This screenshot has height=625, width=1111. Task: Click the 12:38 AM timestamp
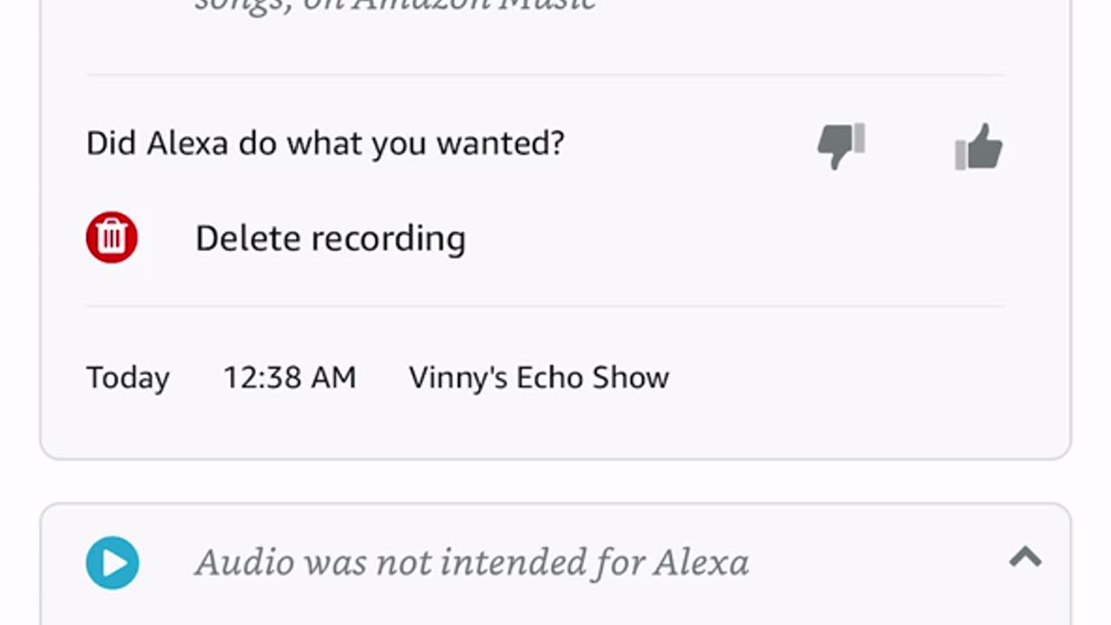[289, 378]
